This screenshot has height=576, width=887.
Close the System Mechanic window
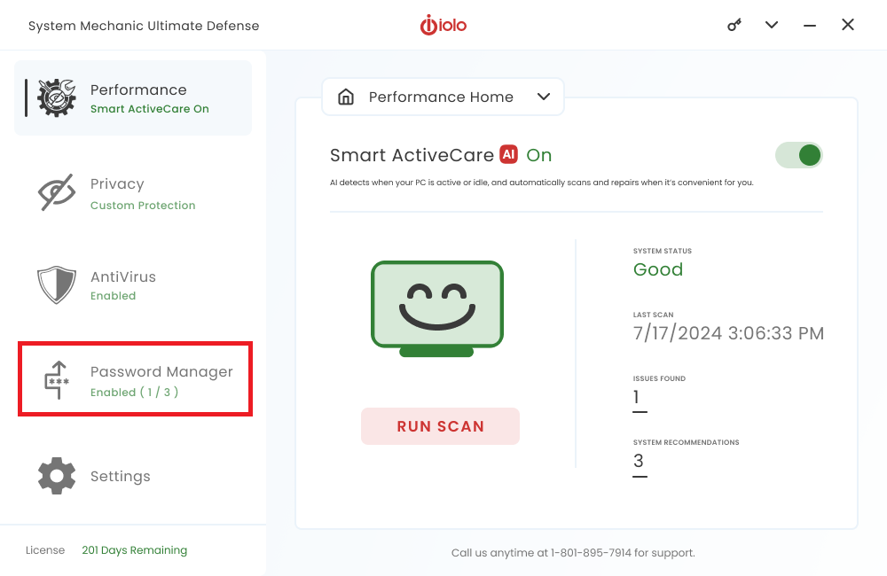tap(847, 25)
